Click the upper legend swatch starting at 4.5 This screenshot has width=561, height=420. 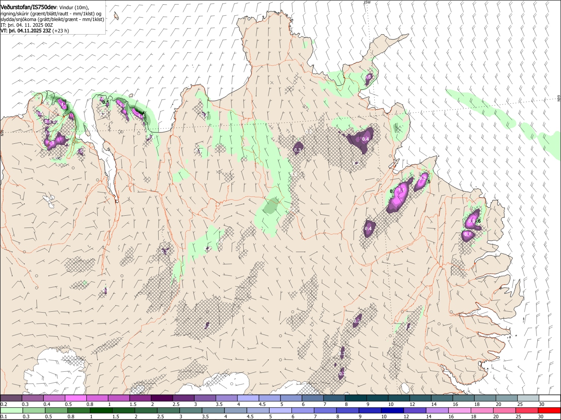click(x=269, y=398)
